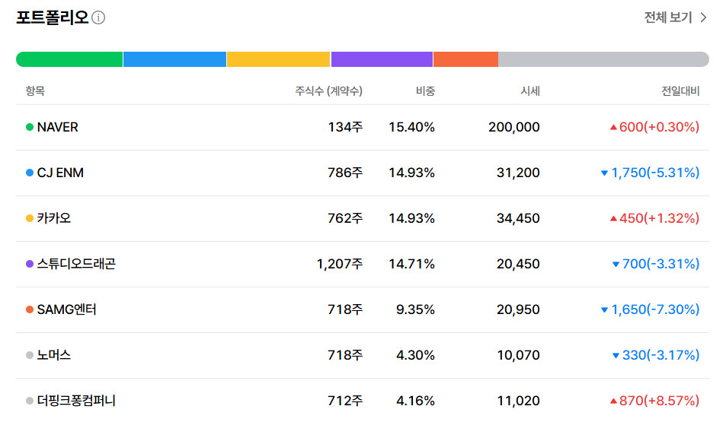The image size is (726, 422).
Task: Select the yellow 카카오 bar segment
Action: tap(279, 59)
